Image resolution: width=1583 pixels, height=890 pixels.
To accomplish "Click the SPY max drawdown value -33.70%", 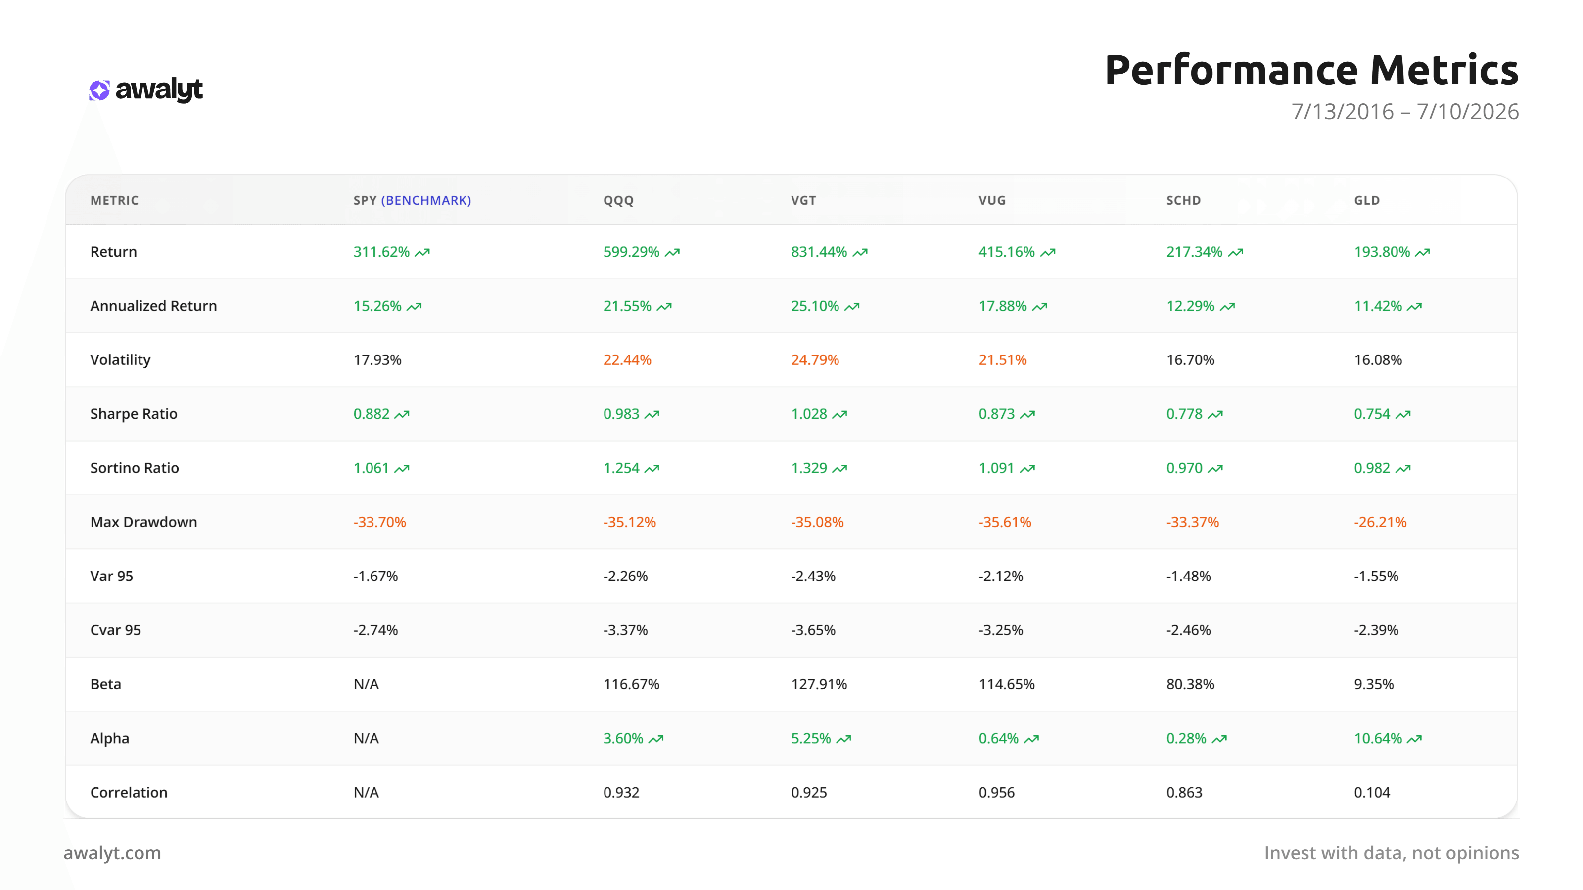I will point(380,522).
